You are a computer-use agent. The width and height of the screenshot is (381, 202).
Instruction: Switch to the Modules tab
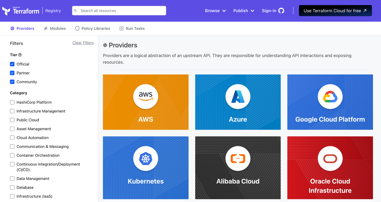click(x=55, y=28)
